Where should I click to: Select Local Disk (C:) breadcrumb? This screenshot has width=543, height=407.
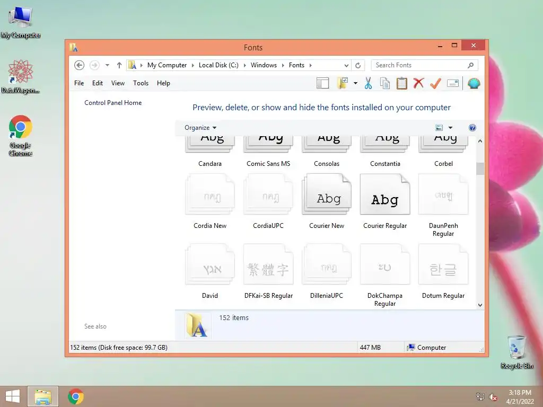[218, 65]
